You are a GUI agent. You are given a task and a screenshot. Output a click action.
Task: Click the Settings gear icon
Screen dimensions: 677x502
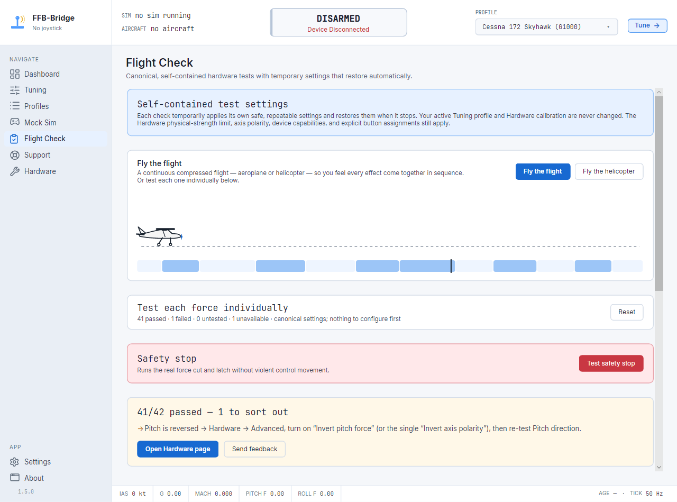tap(15, 462)
